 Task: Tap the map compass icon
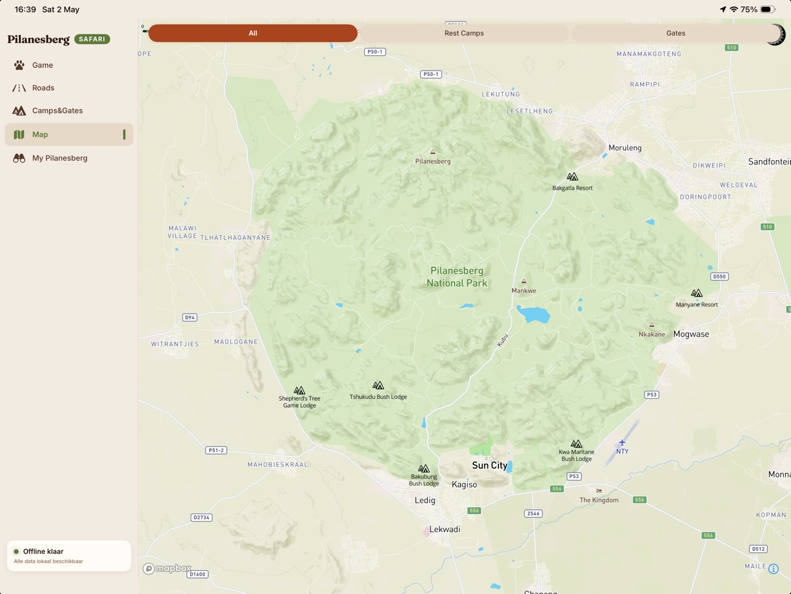(776, 34)
